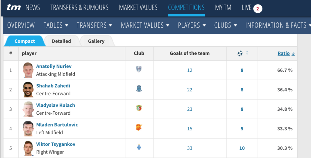311x158 pixels.
Task: Click Vladyslav Kulach's club crest icon
Action: pyautogui.click(x=139, y=108)
